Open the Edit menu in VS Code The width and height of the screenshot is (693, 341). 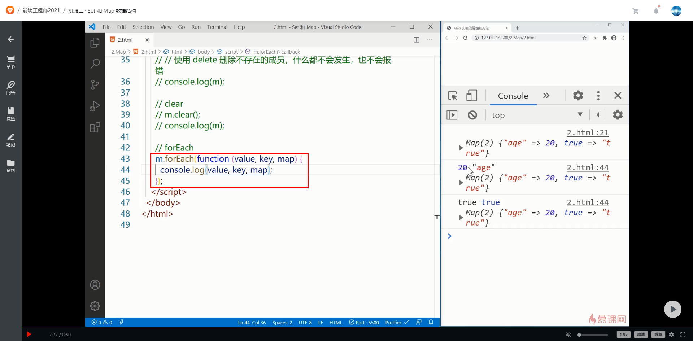click(122, 27)
